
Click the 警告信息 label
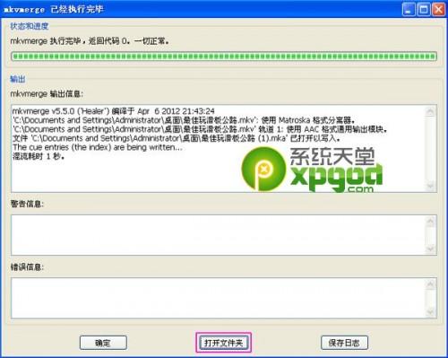[x=27, y=204]
